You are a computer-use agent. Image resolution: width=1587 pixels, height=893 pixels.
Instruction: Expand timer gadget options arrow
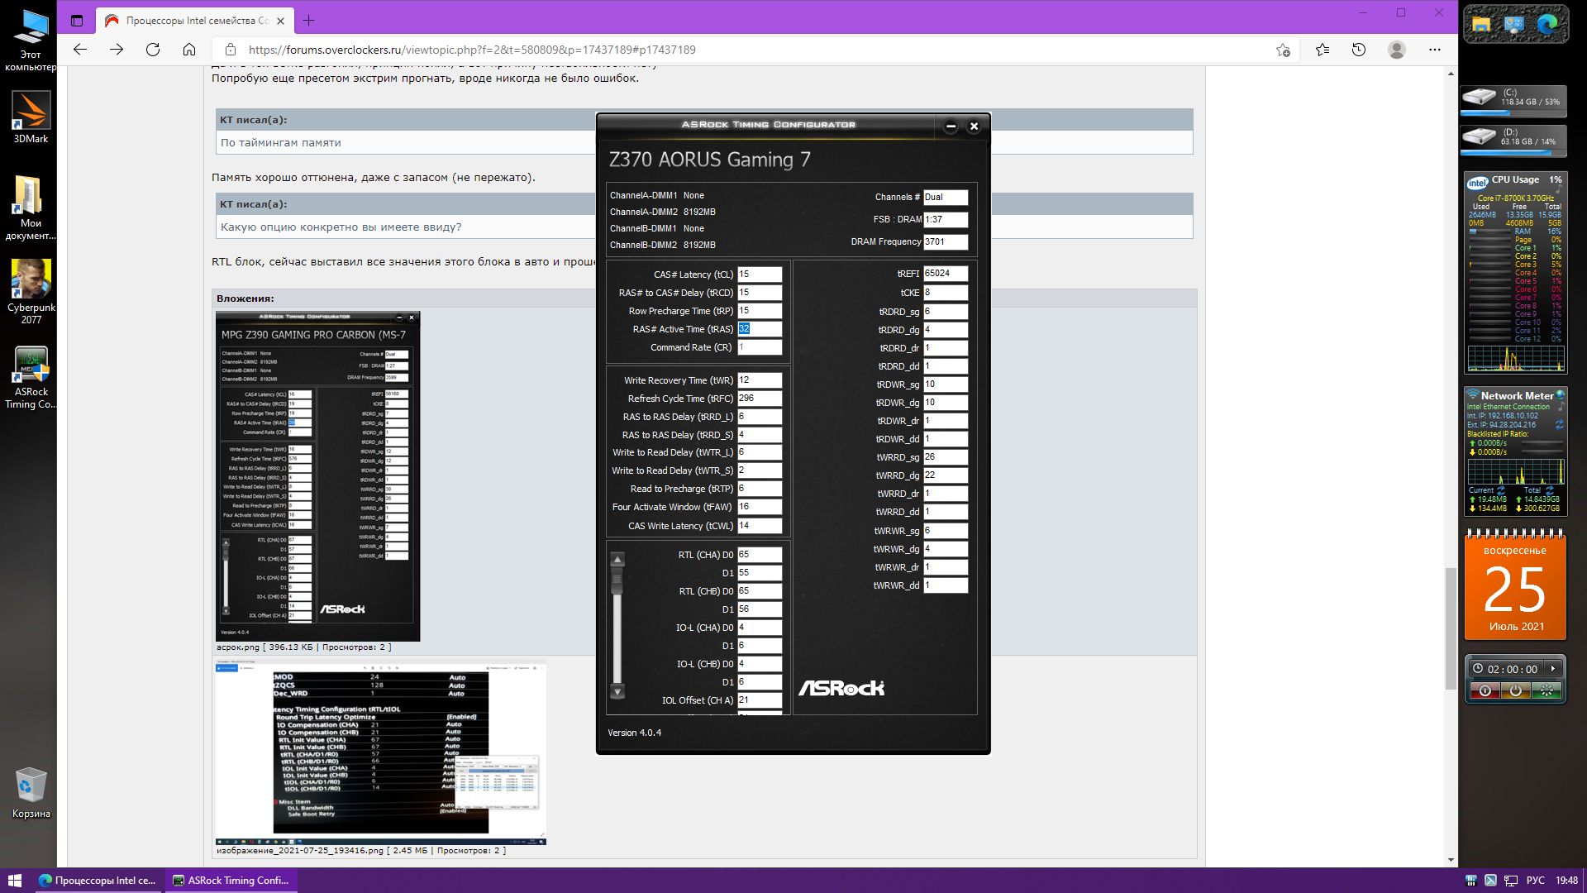coord(1553,669)
